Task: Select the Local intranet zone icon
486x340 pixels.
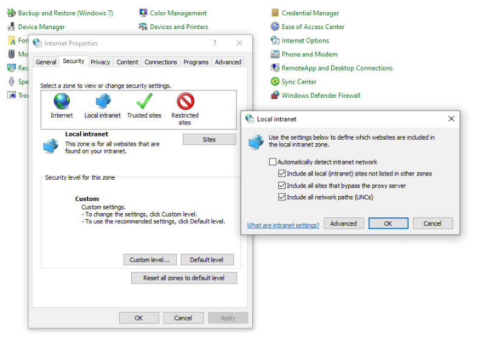Action: tap(103, 101)
